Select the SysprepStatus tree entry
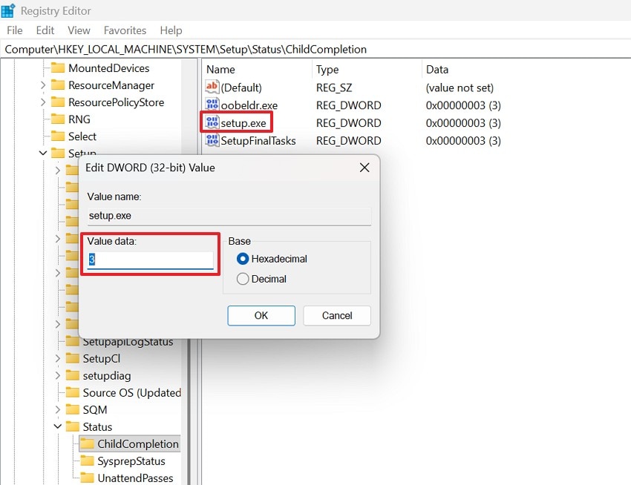 click(x=131, y=461)
